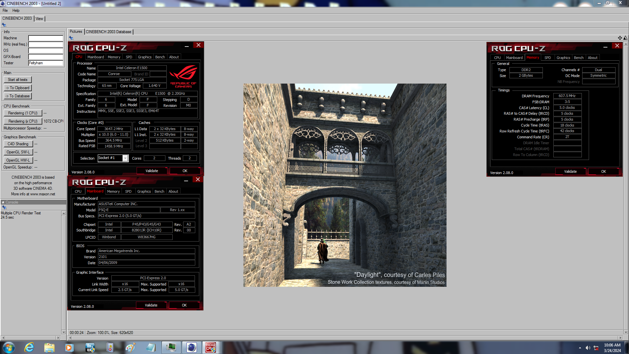629x354 pixels.
Task: Click the Tester field containing Feltyham
Action: [46, 63]
